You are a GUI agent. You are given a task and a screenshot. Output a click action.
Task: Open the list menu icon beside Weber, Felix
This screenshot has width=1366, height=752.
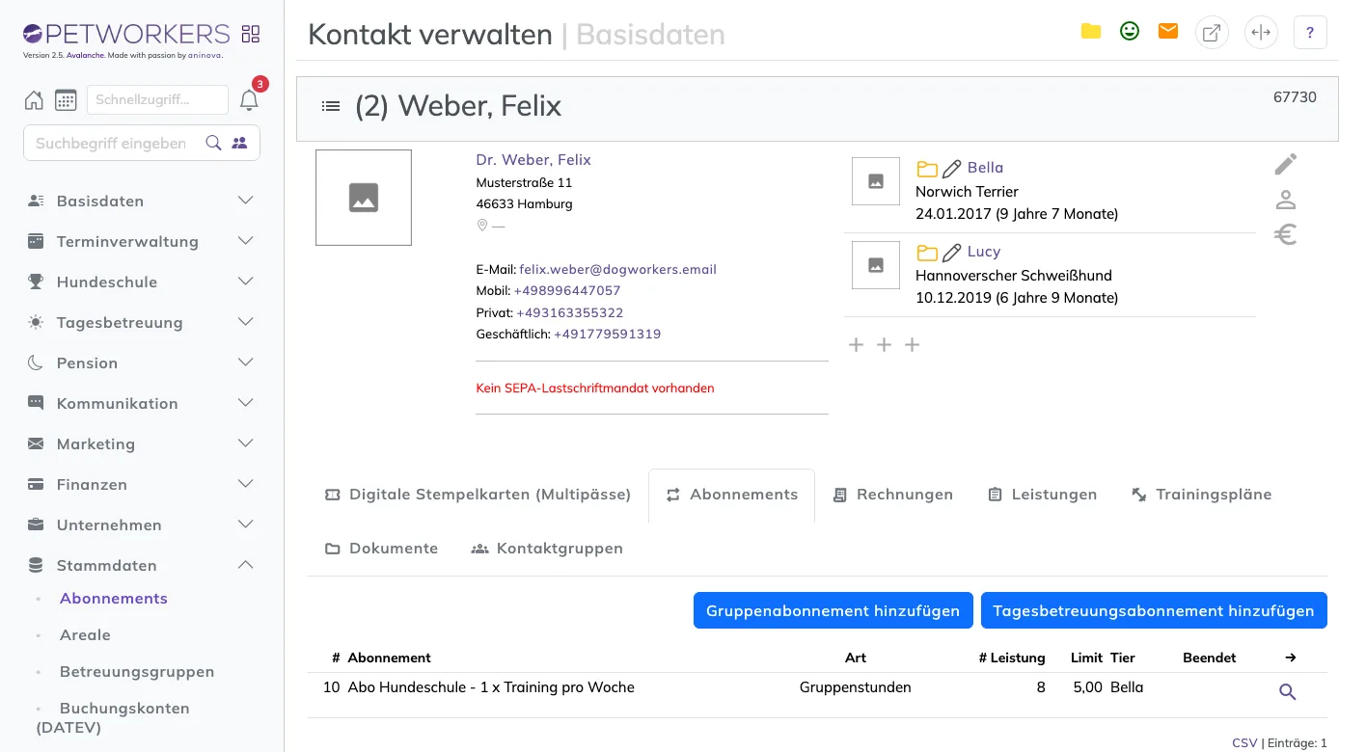coord(331,106)
